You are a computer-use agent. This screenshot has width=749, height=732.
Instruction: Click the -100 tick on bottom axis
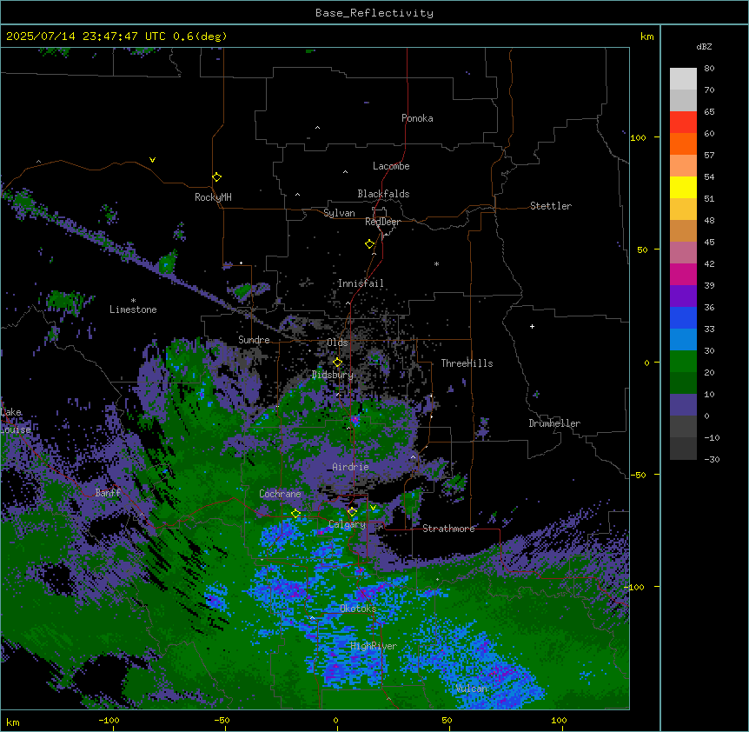tap(109, 720)
